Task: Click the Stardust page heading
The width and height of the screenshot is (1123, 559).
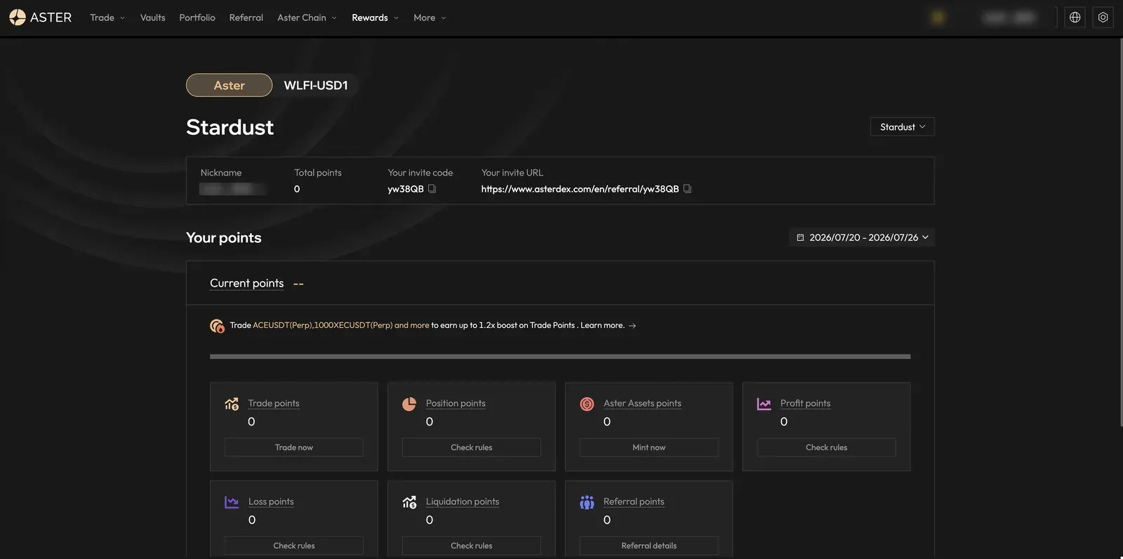Action: coord(230,127)
